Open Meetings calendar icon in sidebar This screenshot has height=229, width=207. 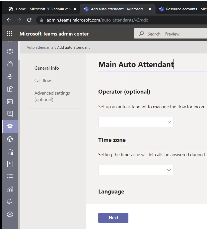point(10,101)
